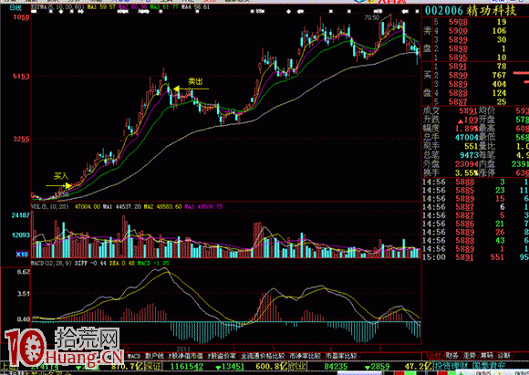Image resolution: width=529 pixels, height=375 pixels.
Task: Click the MACD(12,26,9) indicator title
Action: click(52, 263)
